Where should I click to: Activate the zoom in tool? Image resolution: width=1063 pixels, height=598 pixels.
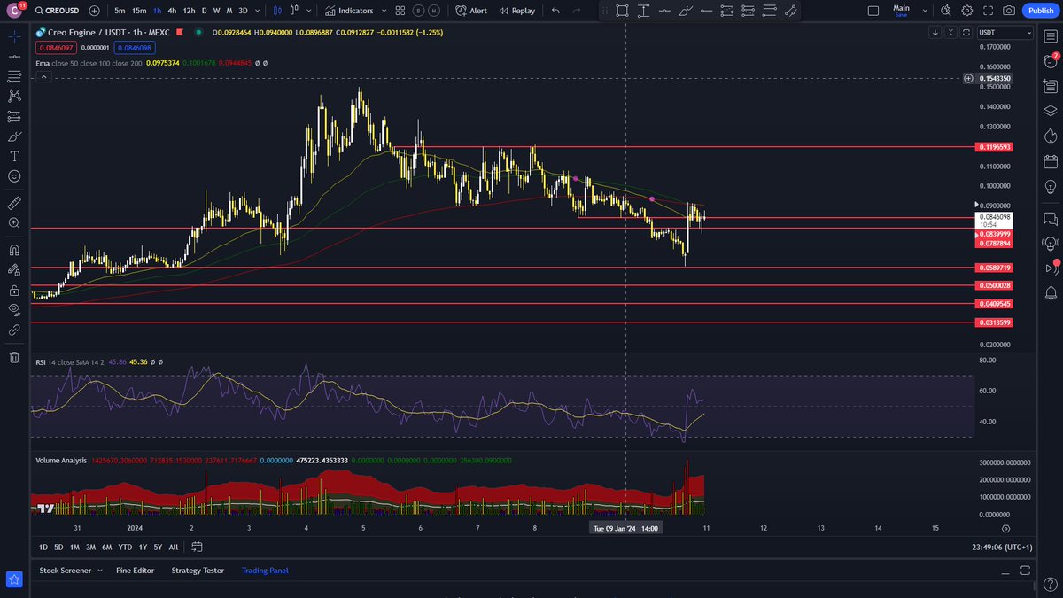[14, 223]
